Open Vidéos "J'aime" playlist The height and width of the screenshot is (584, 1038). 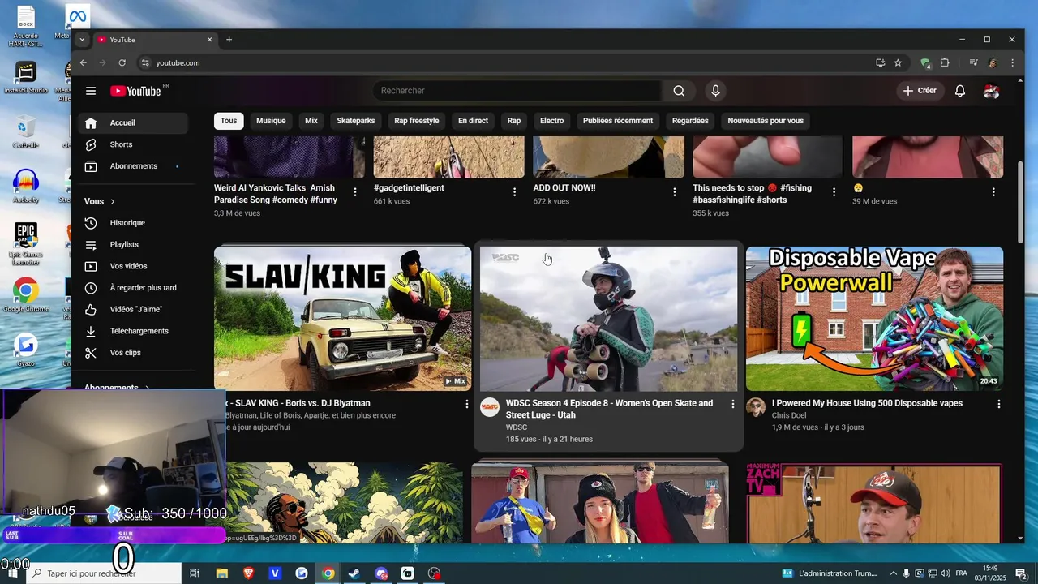(x=133, y=309)
